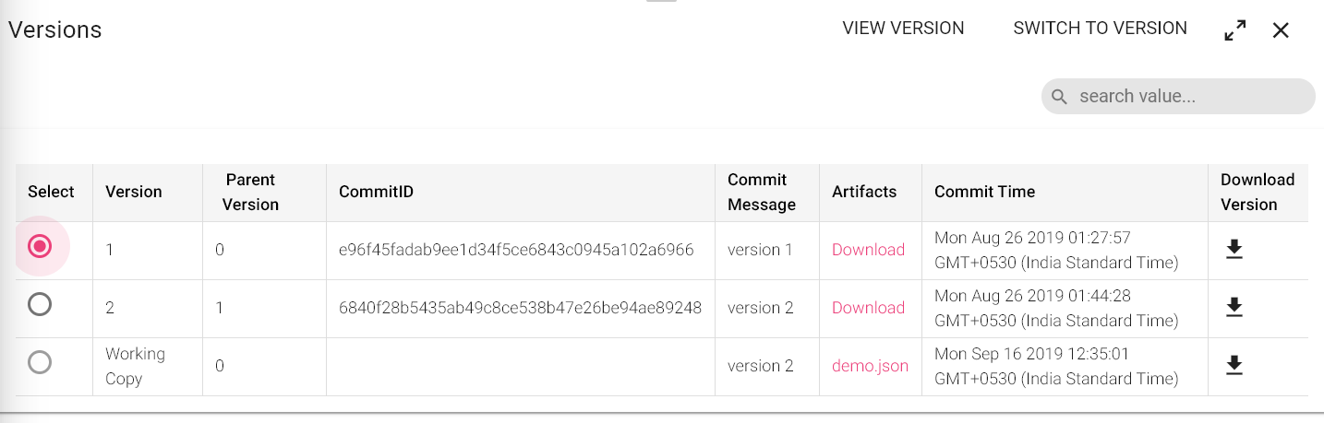
Task: Download version 1 using the download icon
Action: point(1234,250)
